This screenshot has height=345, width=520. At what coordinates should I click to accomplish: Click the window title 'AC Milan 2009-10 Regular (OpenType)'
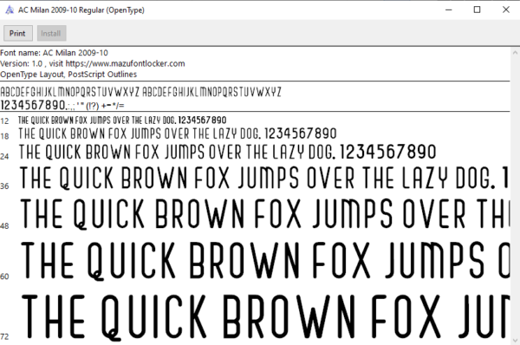click(x=81, y=10)
